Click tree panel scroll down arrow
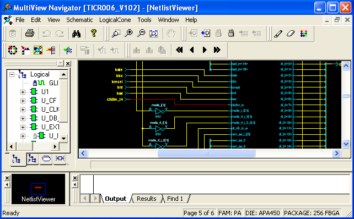Screen dimensions: 354x219 click(63, 138)
